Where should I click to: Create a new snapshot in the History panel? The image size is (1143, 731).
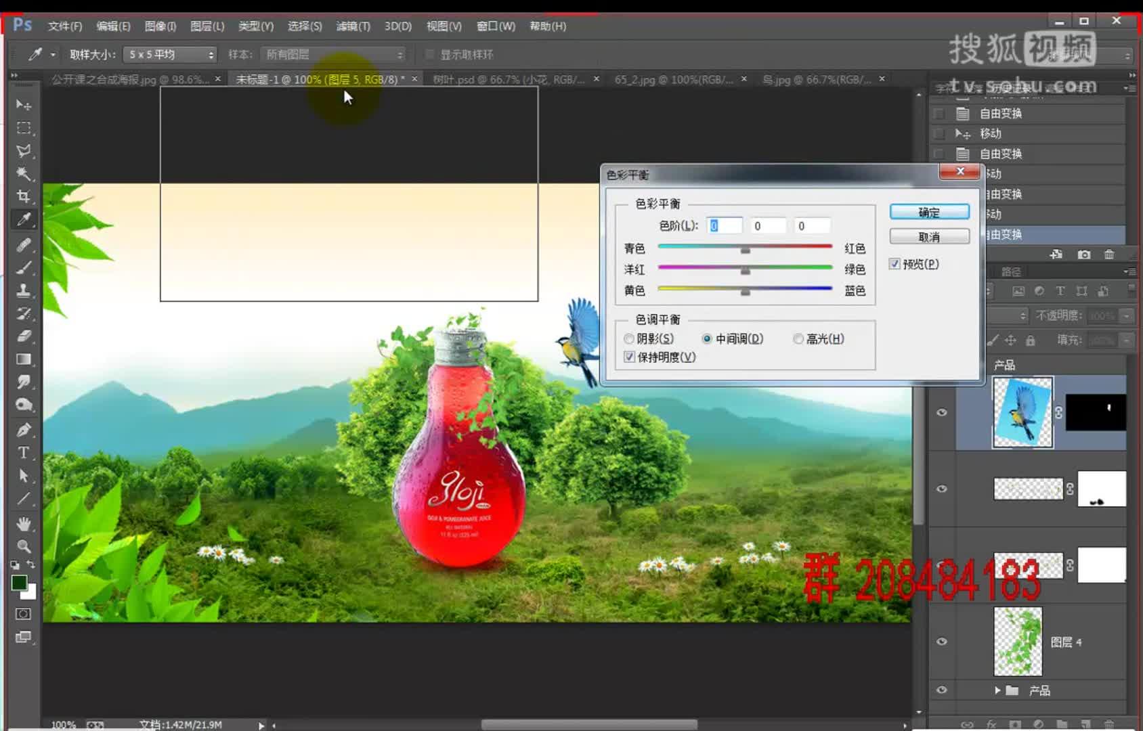(1084, 254)
